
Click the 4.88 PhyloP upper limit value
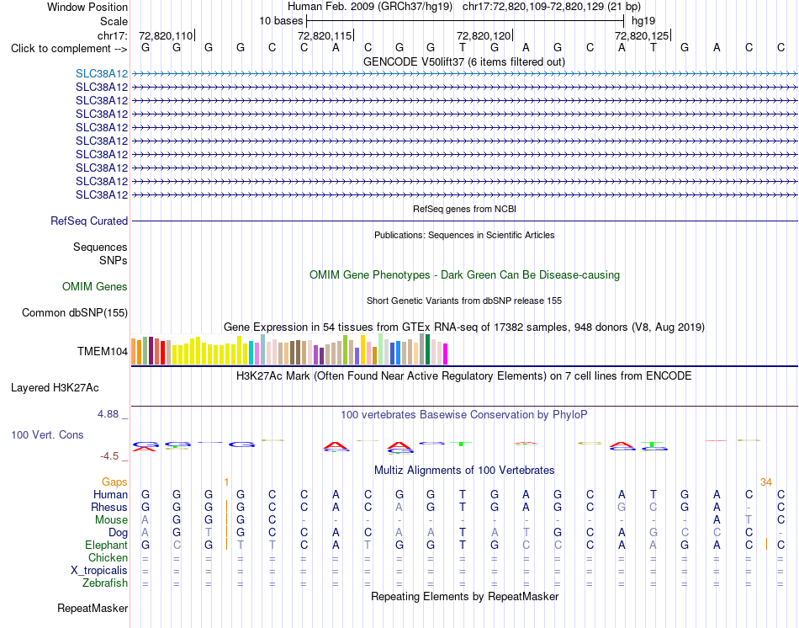coord(108,414)
